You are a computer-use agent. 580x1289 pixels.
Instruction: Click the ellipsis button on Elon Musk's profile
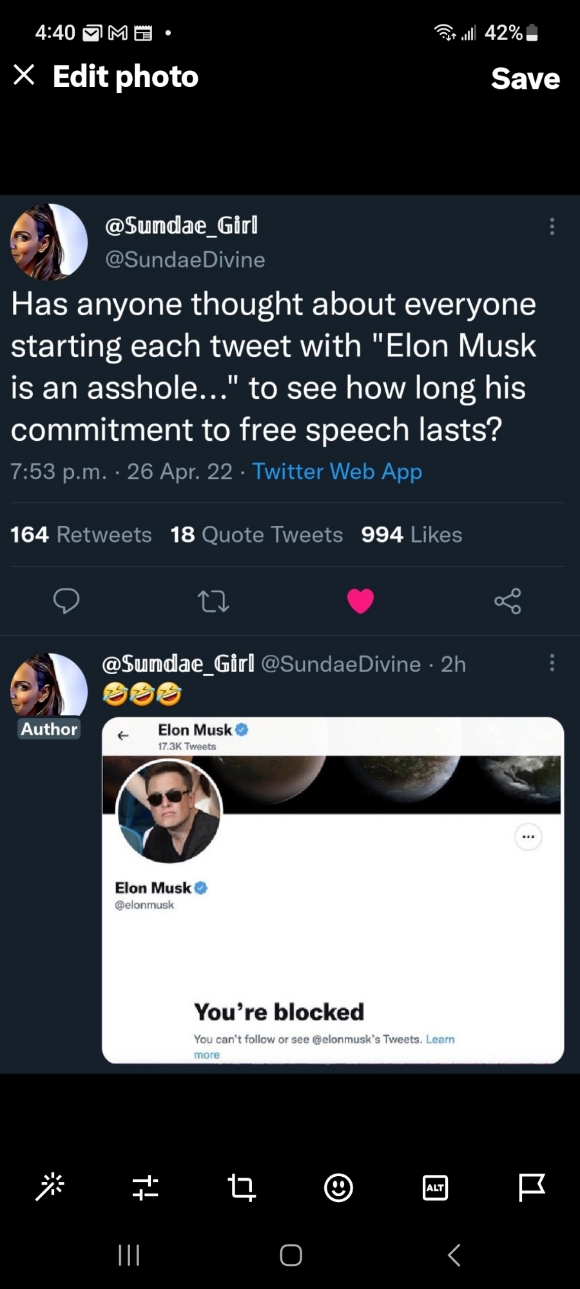pos(528,837)
